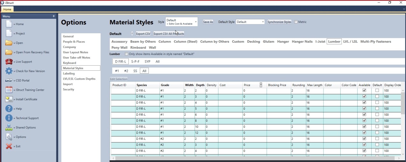Toggle 'Only show items Available' checkbox

tap(126, 54)
